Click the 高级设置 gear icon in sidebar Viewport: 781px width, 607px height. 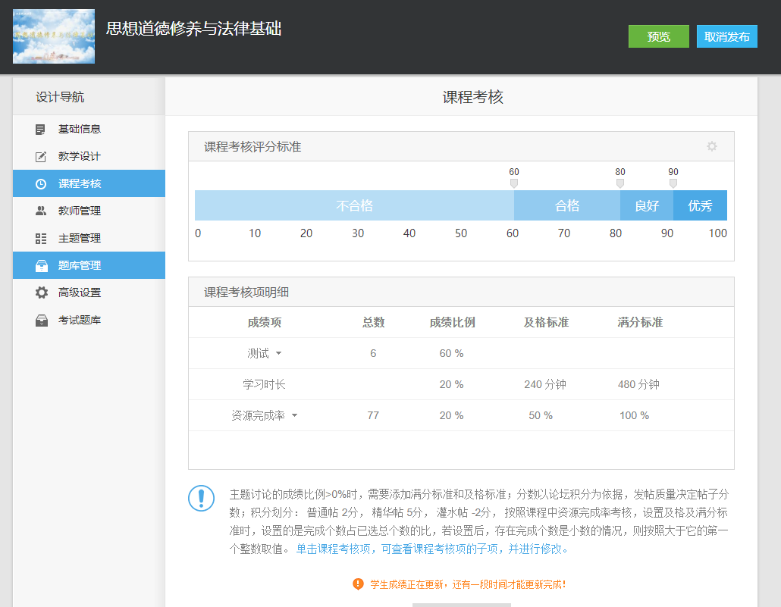41,293
